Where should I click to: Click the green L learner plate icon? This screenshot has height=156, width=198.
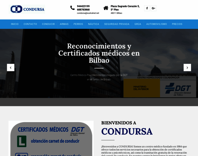(22, 141)
